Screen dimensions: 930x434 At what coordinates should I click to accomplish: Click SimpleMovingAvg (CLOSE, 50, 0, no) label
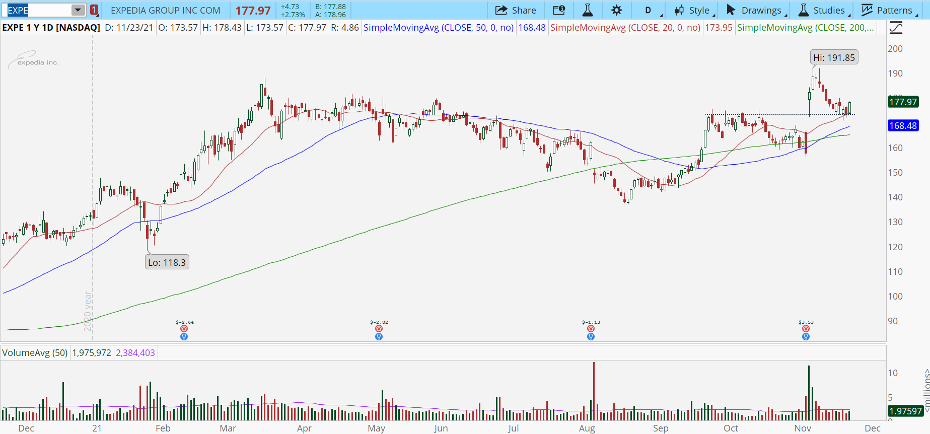click(x=439, y=28)
